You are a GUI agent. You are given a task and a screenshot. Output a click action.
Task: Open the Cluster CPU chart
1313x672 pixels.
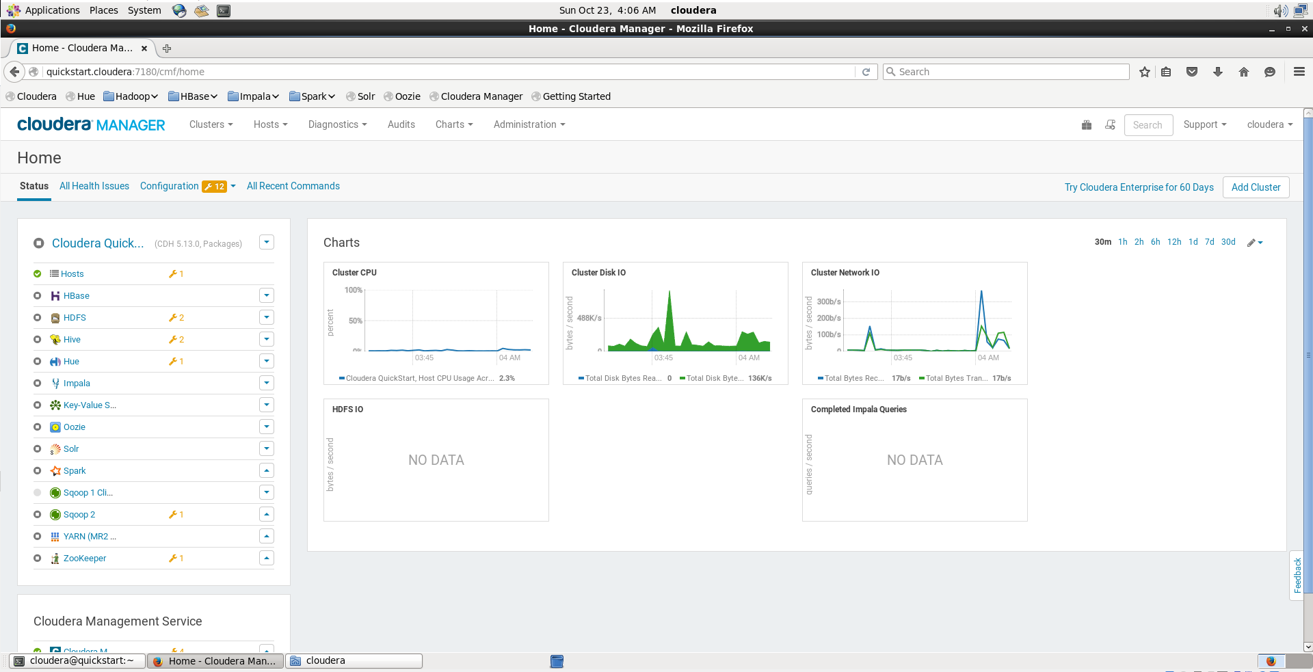tap(436, 323)
